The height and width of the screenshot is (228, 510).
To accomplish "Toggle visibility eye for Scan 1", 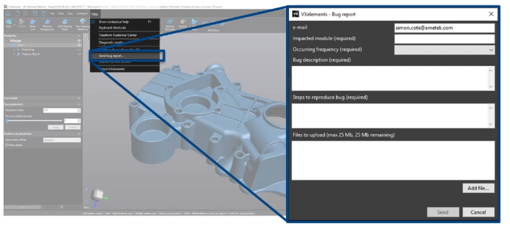I will [x=79, y=45].
